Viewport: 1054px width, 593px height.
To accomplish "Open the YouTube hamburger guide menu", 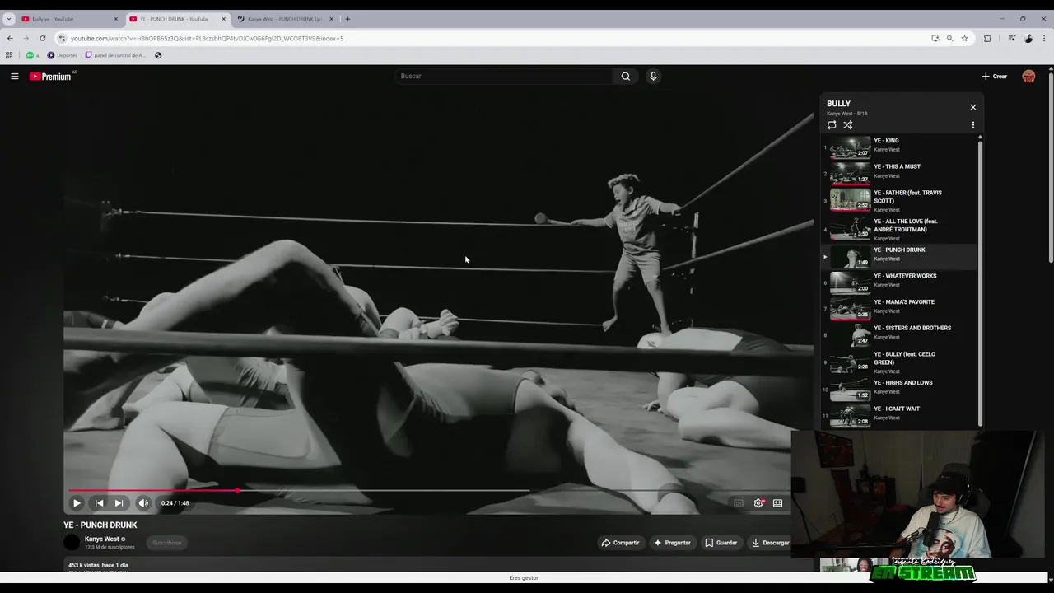I will pos(14,76).
